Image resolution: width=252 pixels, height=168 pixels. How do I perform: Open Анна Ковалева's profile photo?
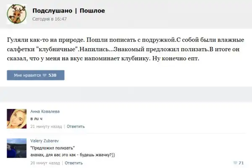click(x=17, y=119)
